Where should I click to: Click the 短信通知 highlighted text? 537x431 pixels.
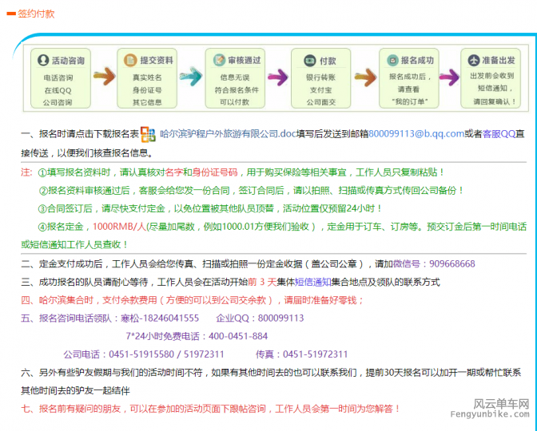coord(311,283)
